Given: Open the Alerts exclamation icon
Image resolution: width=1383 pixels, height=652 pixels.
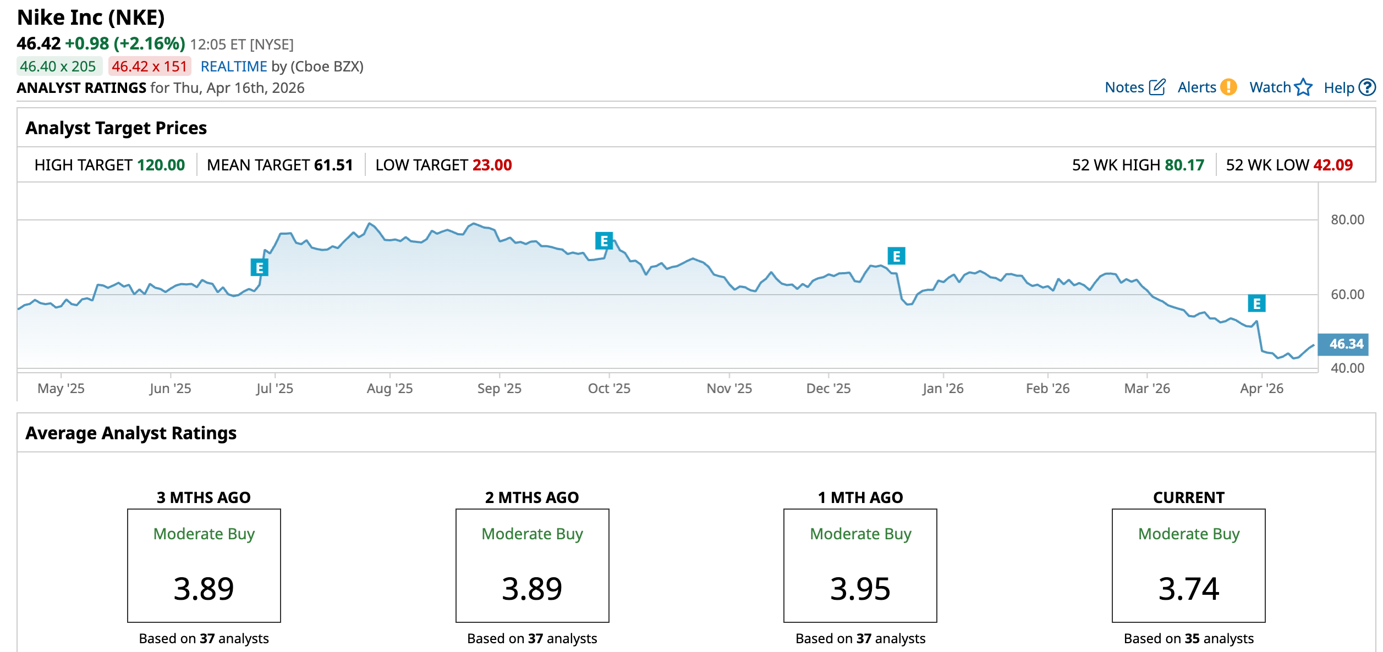Looking at the screenshot, I should click(x=1228, y=87).
